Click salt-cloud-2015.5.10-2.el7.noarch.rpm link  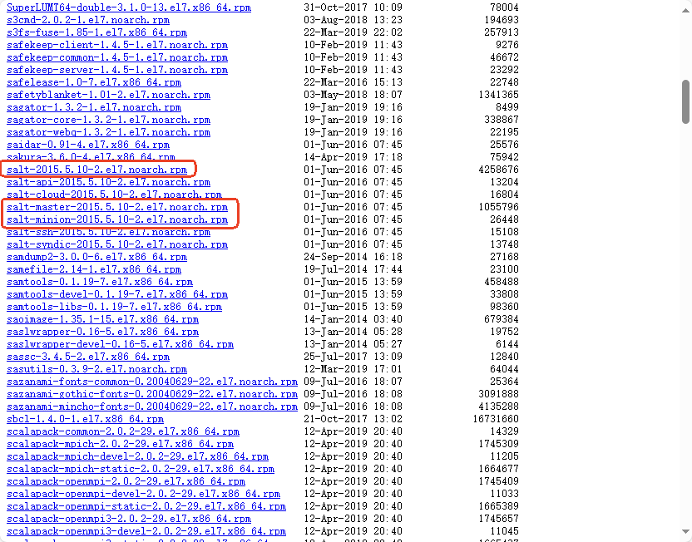coord(114,195)
